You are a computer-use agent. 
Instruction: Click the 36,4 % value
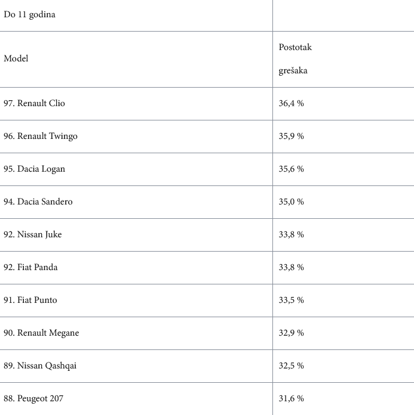pos(291,103)
